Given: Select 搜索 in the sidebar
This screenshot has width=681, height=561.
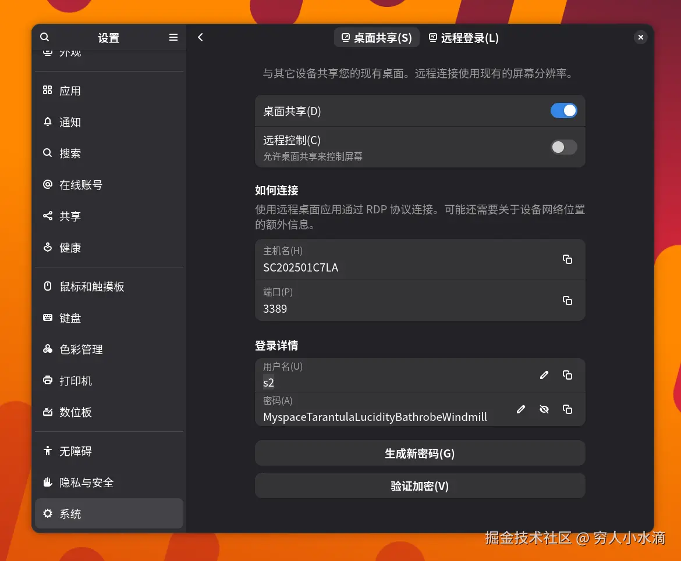Looking at the screenshot, I should coord(109,153).
